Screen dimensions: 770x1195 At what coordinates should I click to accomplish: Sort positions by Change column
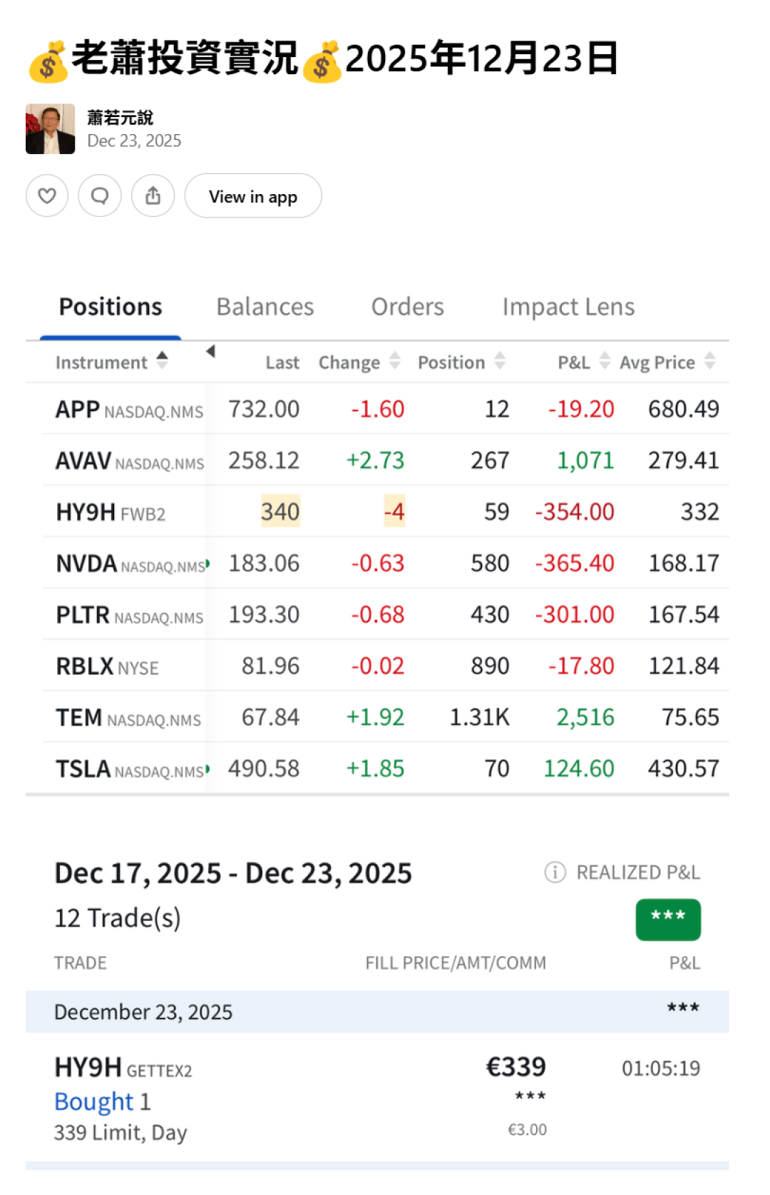pyautogui.click(x=395, y=361)
